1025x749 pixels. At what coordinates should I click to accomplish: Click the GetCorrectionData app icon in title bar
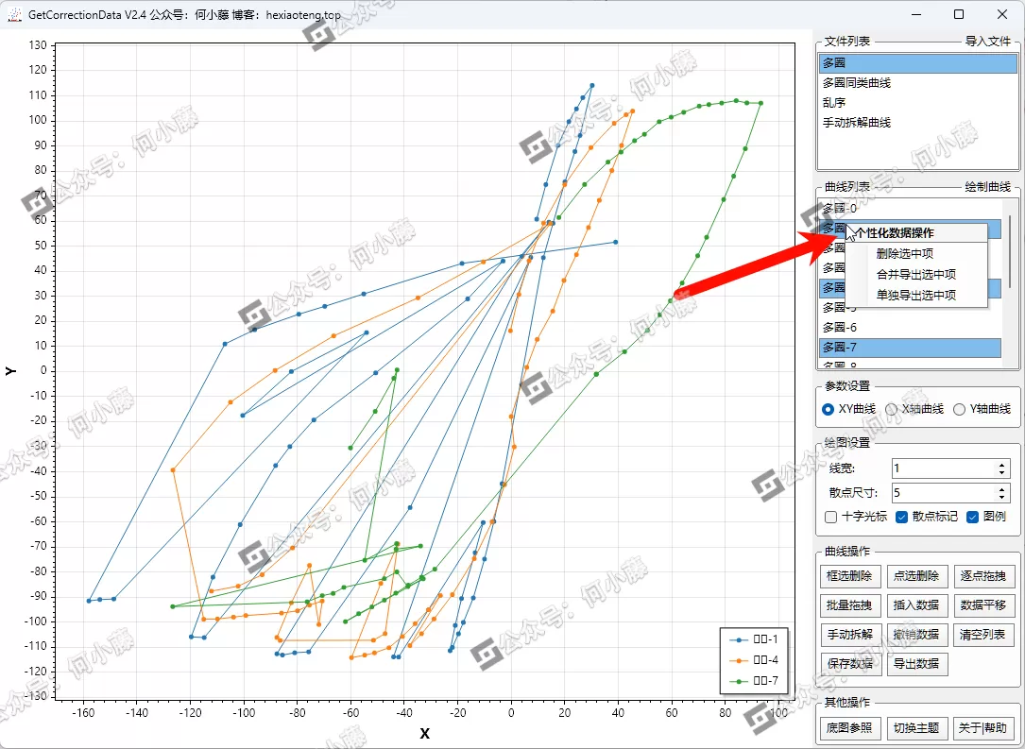click(14, 14)
